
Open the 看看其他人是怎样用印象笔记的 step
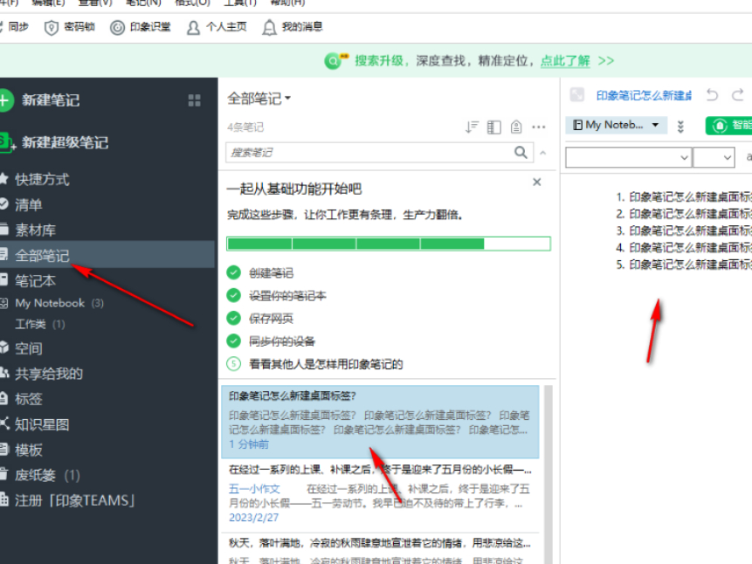point(326,364)
